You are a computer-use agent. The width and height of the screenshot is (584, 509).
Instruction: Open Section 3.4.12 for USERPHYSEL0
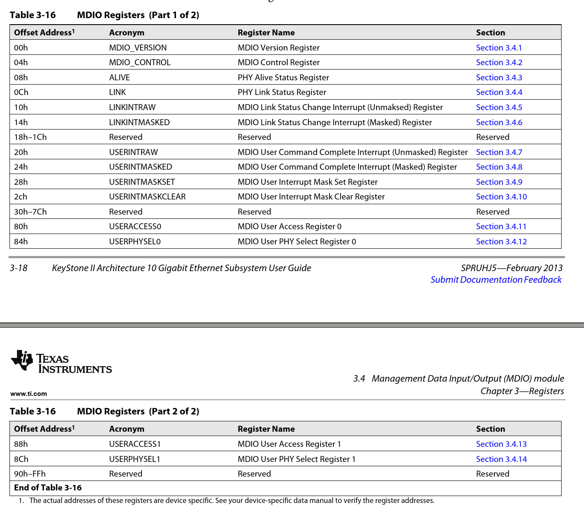[501, 241]
